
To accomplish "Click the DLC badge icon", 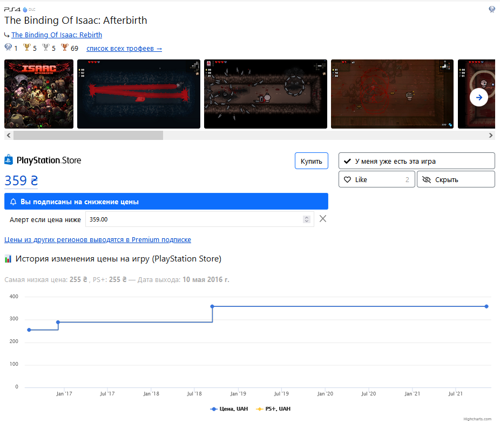I will point(29,10).
